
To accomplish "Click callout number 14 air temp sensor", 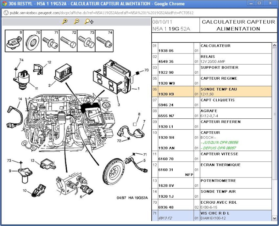I will click(x=20, y=99).
